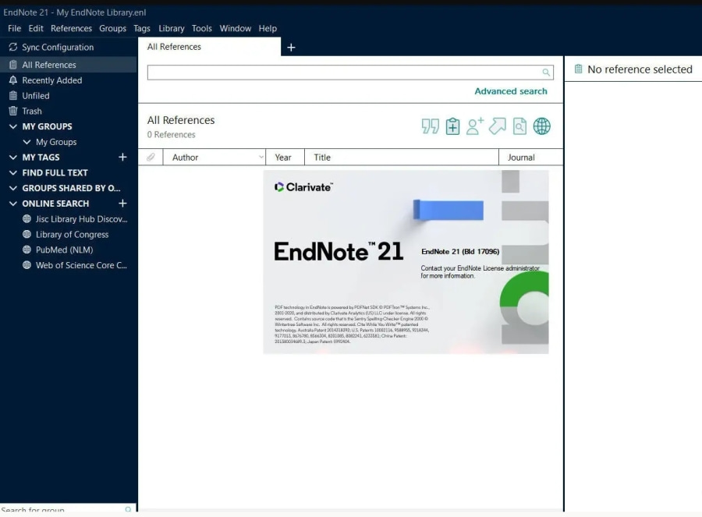This screenshot has width=702, height=517.
Task: Add a new tag with the MY TAGS plus
Action: click(x=123, y=157)
